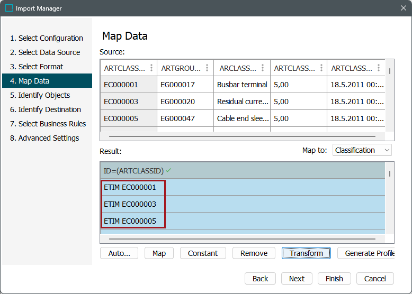412x294 pixels.
Task: Click the Constant button
Action: click(x=203, y=253)
